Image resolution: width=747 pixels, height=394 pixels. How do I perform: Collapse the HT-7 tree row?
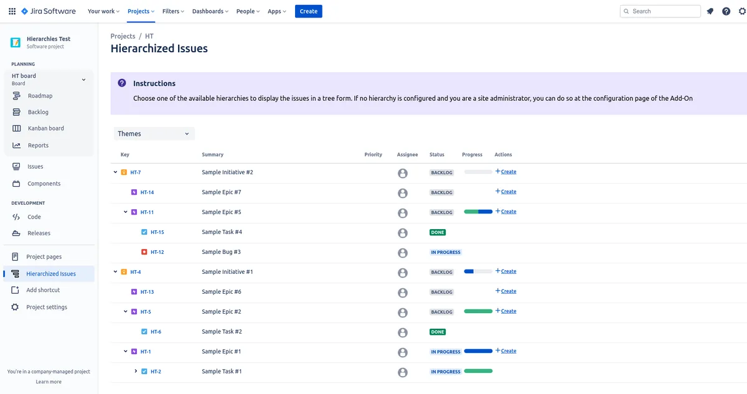tap(115, 172)
